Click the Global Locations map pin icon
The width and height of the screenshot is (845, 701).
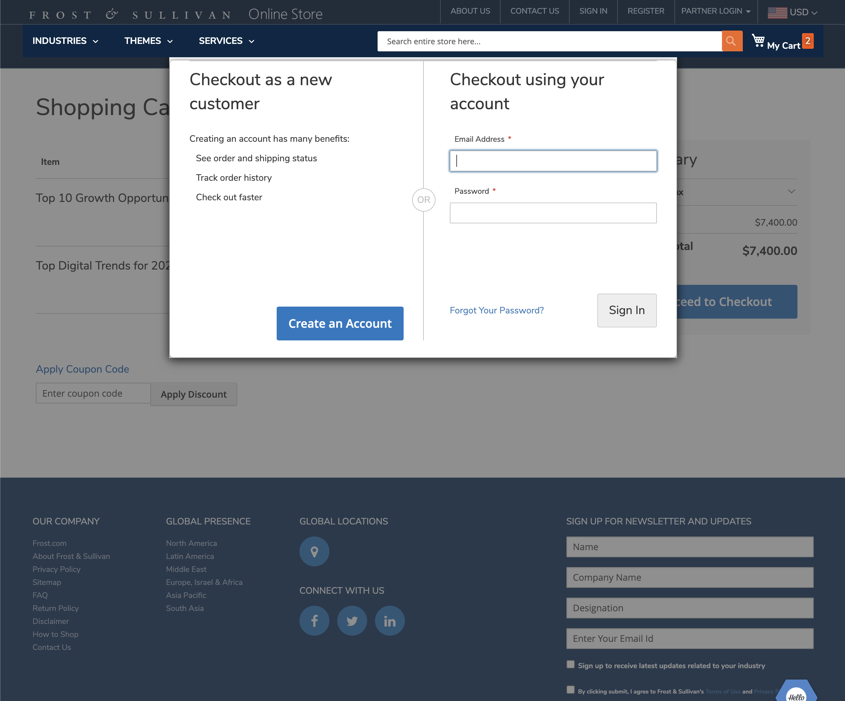pyautogui.click(x=314, y=551)
